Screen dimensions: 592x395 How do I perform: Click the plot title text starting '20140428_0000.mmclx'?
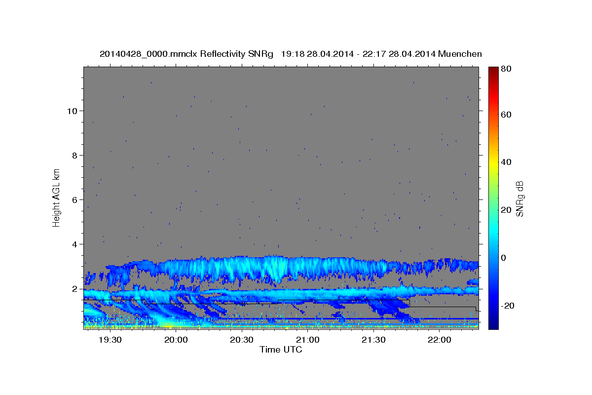[291, 54]
